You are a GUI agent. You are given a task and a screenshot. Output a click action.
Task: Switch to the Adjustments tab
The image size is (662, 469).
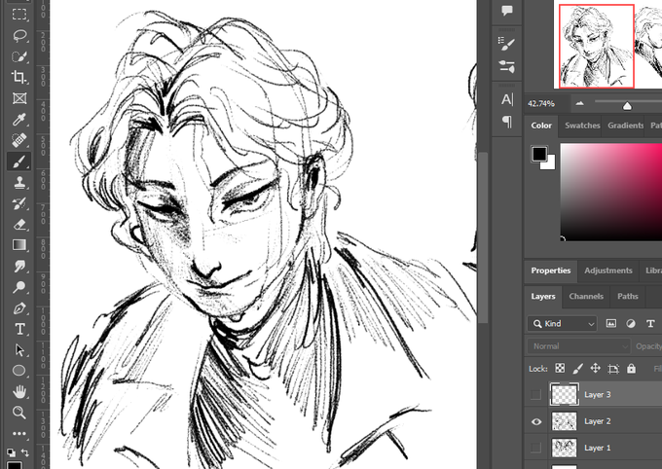pyautogui.click(x=607, y=271)
